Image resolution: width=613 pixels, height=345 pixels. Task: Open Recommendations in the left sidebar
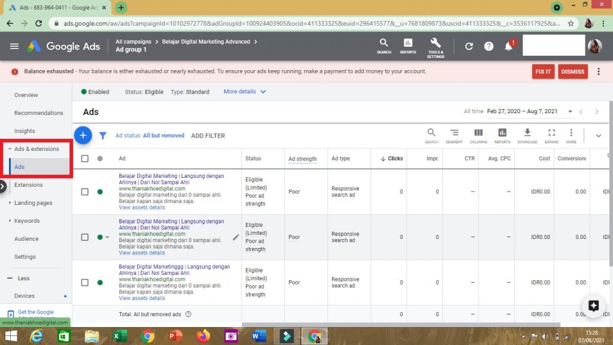click(38, 113)
